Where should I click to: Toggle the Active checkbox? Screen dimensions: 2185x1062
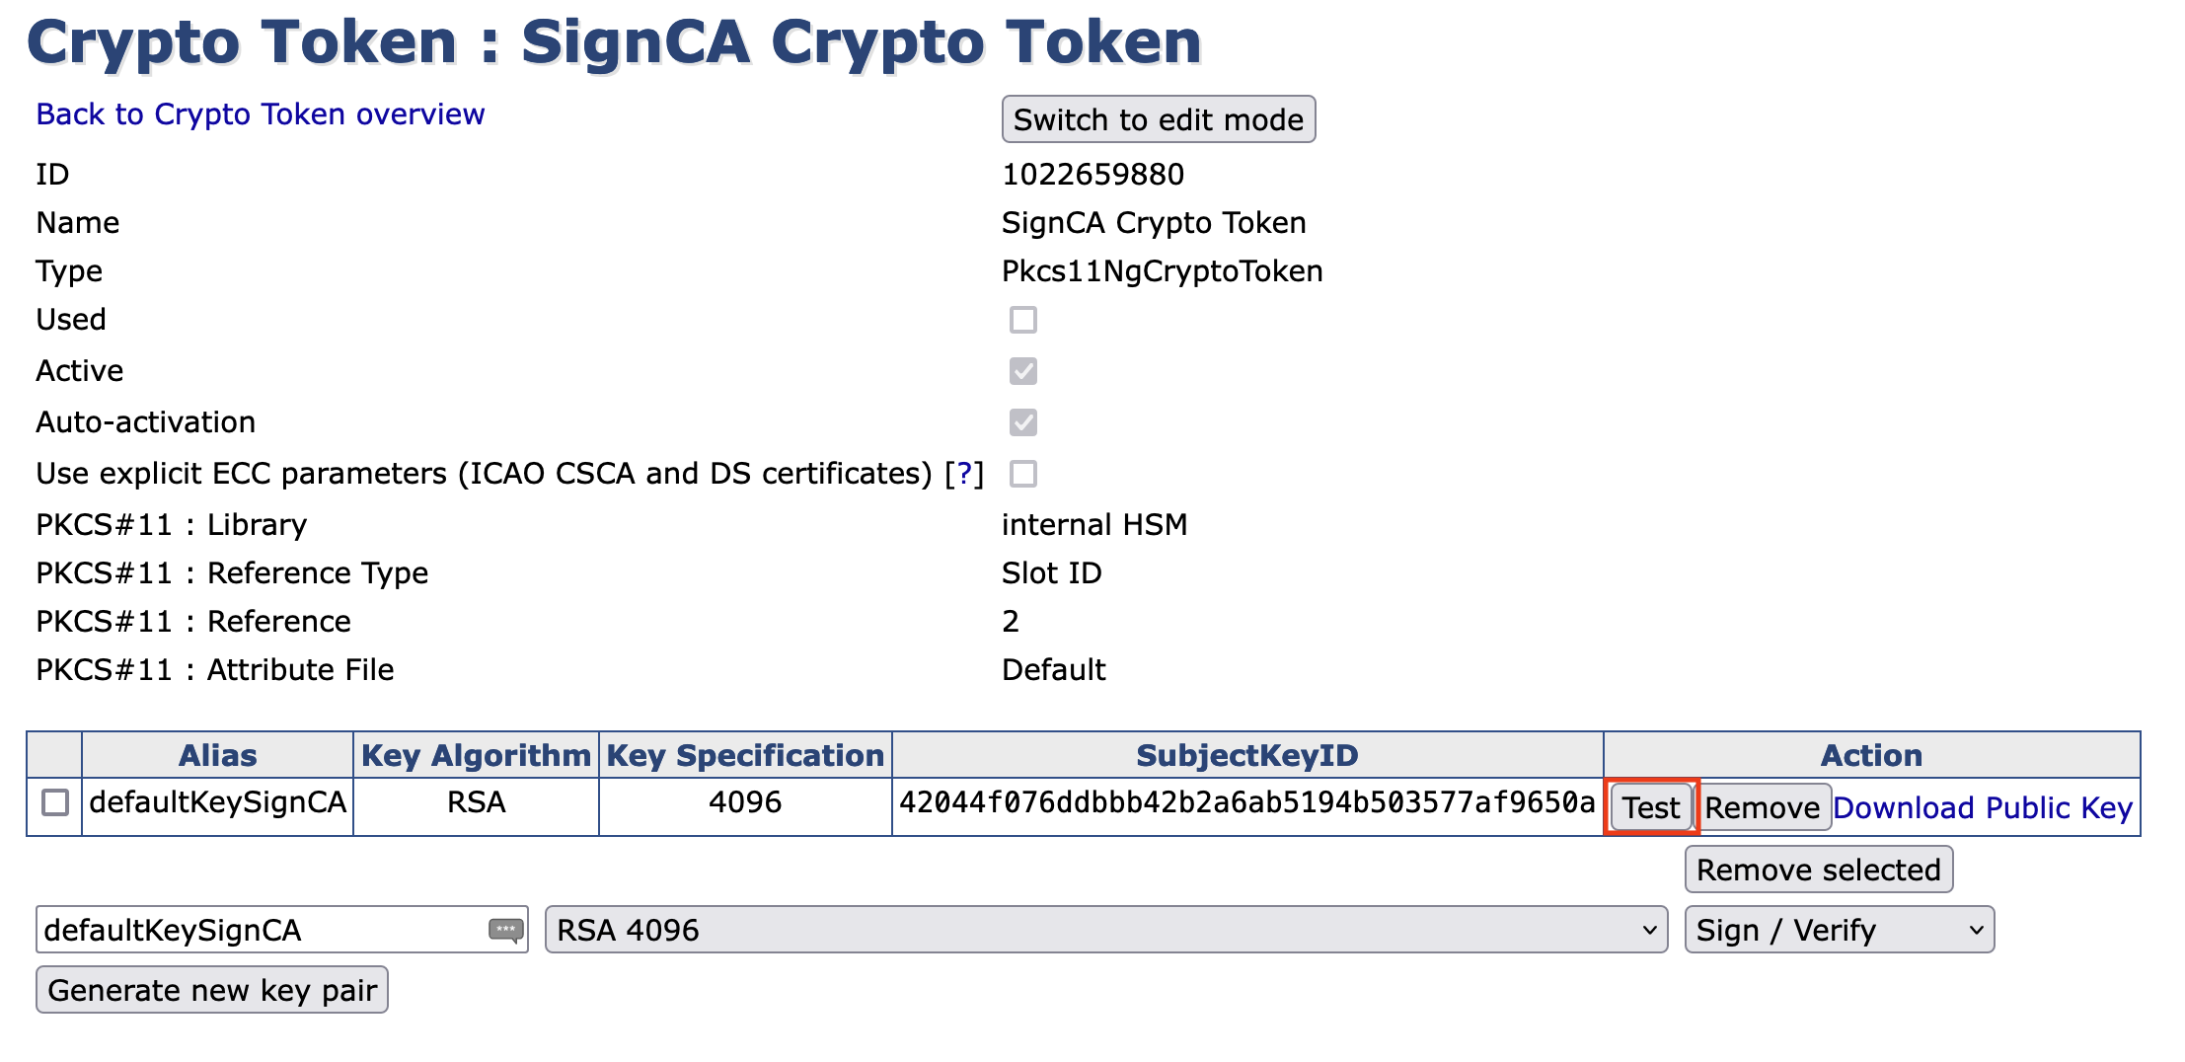click(1023, 370)
